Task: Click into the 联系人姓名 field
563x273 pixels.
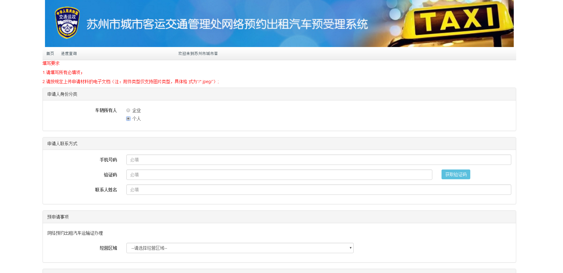Action: (x=318, y=190)
